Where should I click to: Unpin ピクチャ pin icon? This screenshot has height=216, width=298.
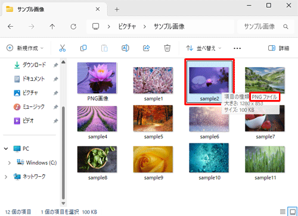[x=55, y=93]
